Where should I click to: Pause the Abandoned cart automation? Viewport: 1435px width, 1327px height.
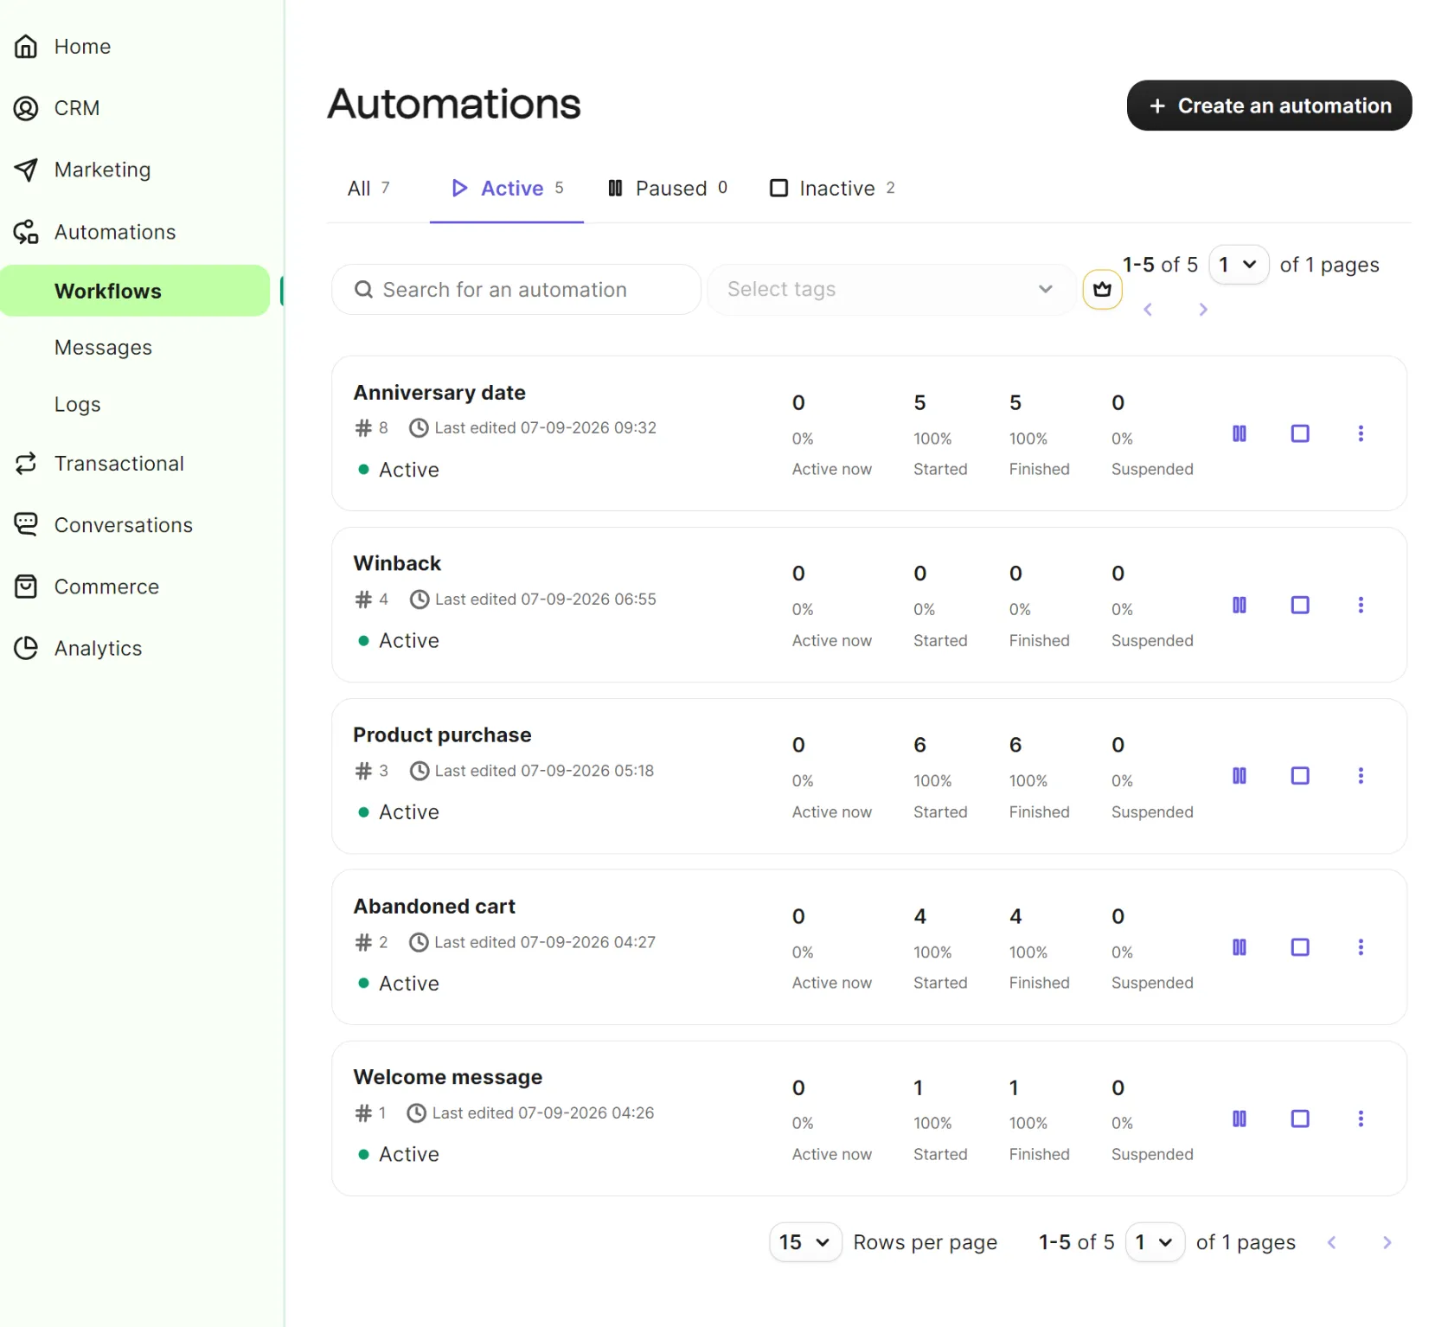1239,947
